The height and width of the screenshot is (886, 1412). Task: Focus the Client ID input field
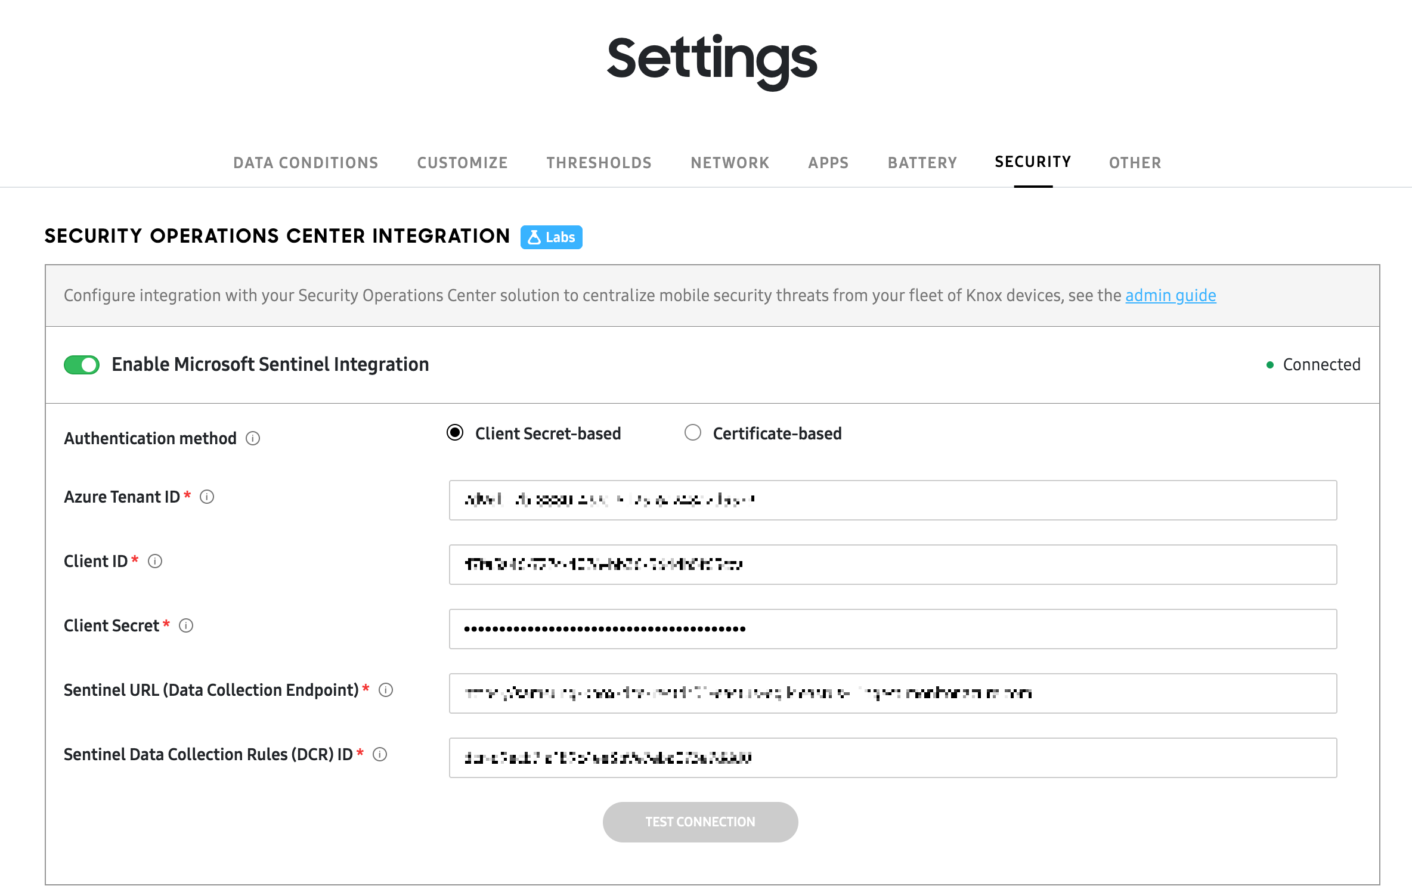pos(893,565)
